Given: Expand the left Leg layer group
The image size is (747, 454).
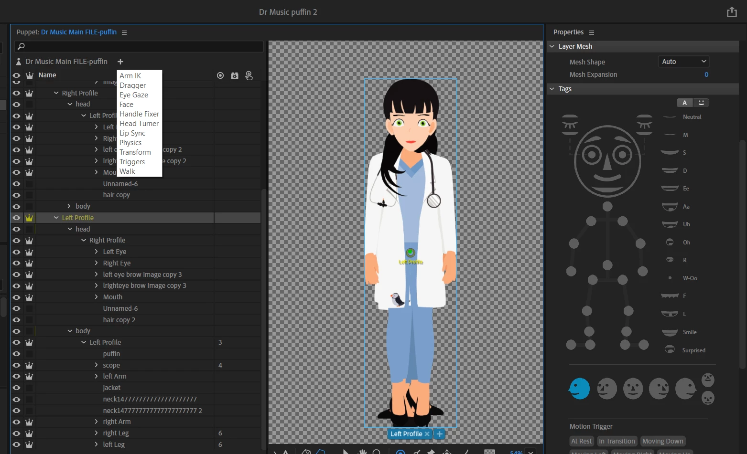Looking at the screenshot, I should point(96,444).
